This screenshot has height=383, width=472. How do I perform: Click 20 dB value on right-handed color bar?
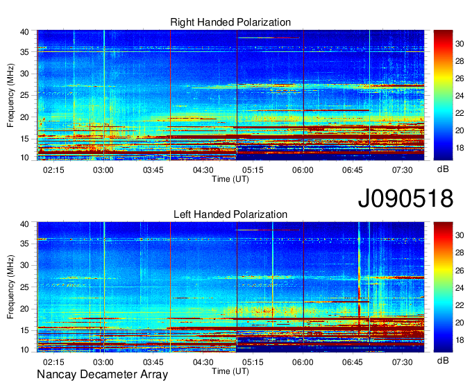(x=460, y=130)
